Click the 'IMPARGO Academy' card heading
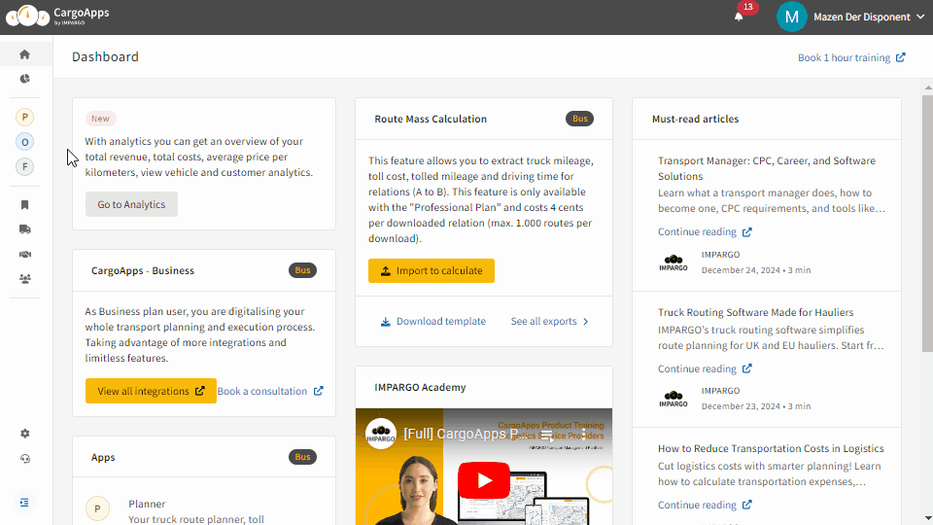 420,388
